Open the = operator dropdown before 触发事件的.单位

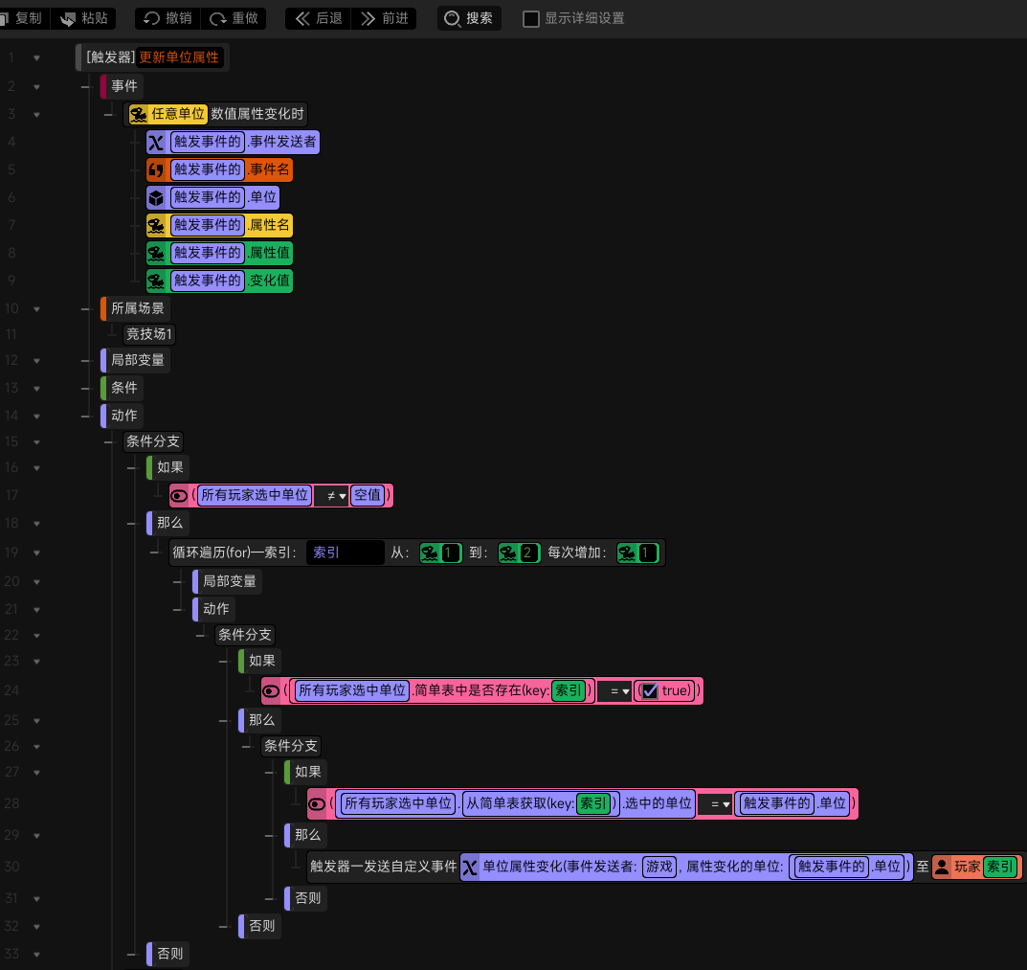(x=715, y=803)
